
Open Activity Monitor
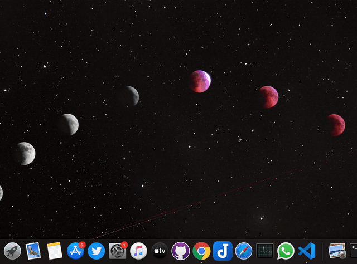pos(265,251)
